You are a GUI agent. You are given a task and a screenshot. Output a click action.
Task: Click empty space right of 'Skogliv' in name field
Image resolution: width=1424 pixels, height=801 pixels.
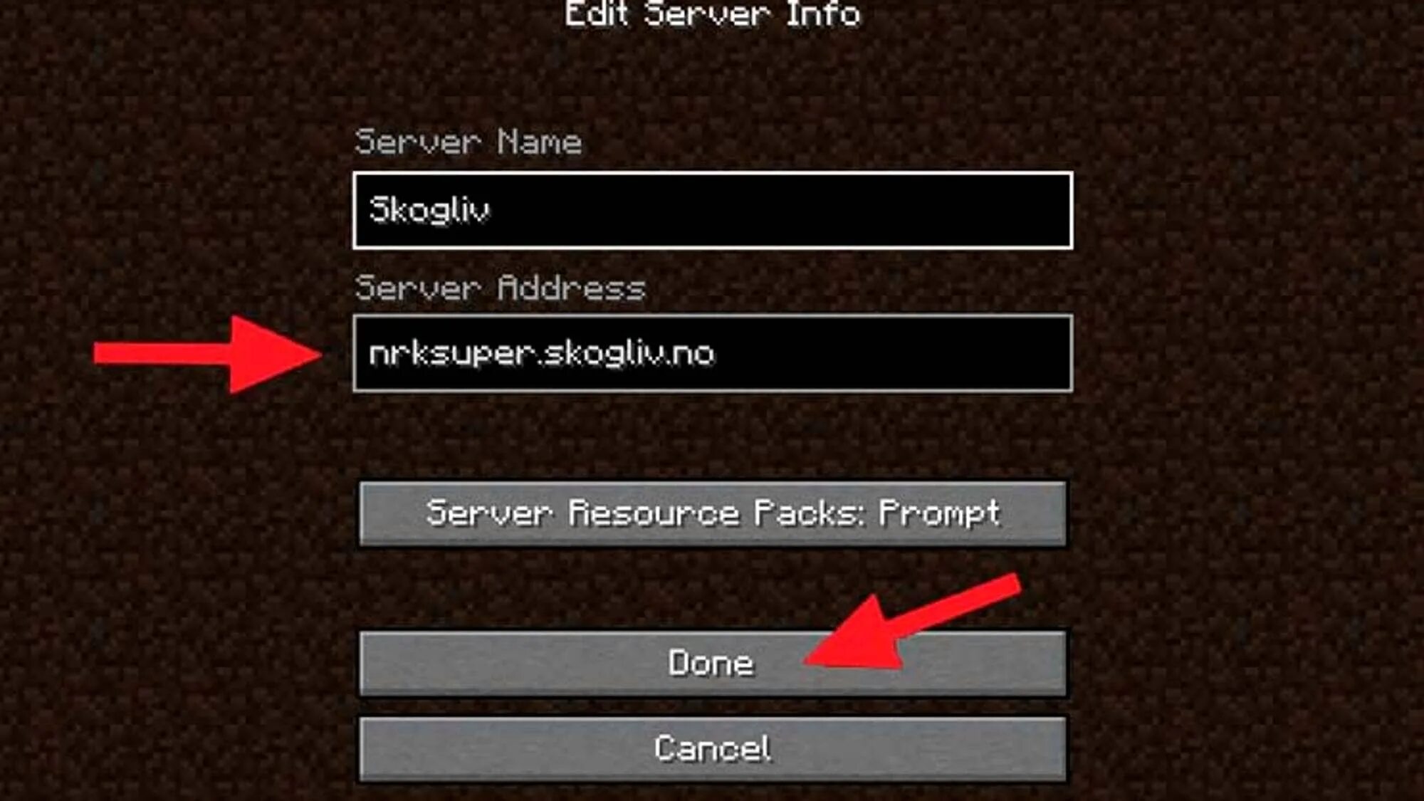point(783,210)
